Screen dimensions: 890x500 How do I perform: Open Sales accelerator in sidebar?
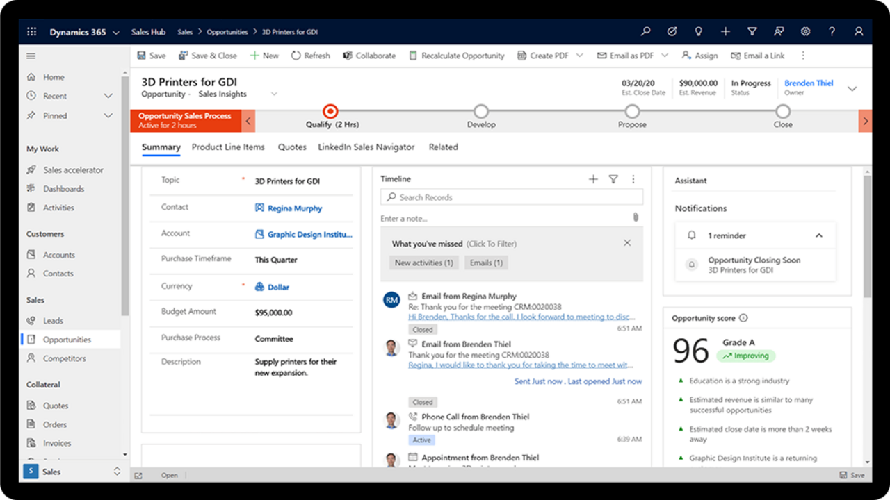tap(73, 169)
